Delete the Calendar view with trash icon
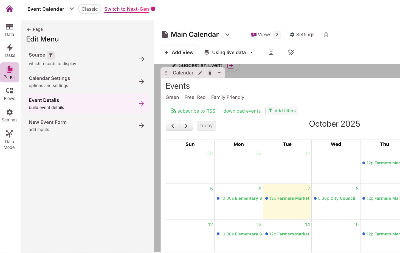The width and height of the screenshot is (400, 253). click(210, 73)
